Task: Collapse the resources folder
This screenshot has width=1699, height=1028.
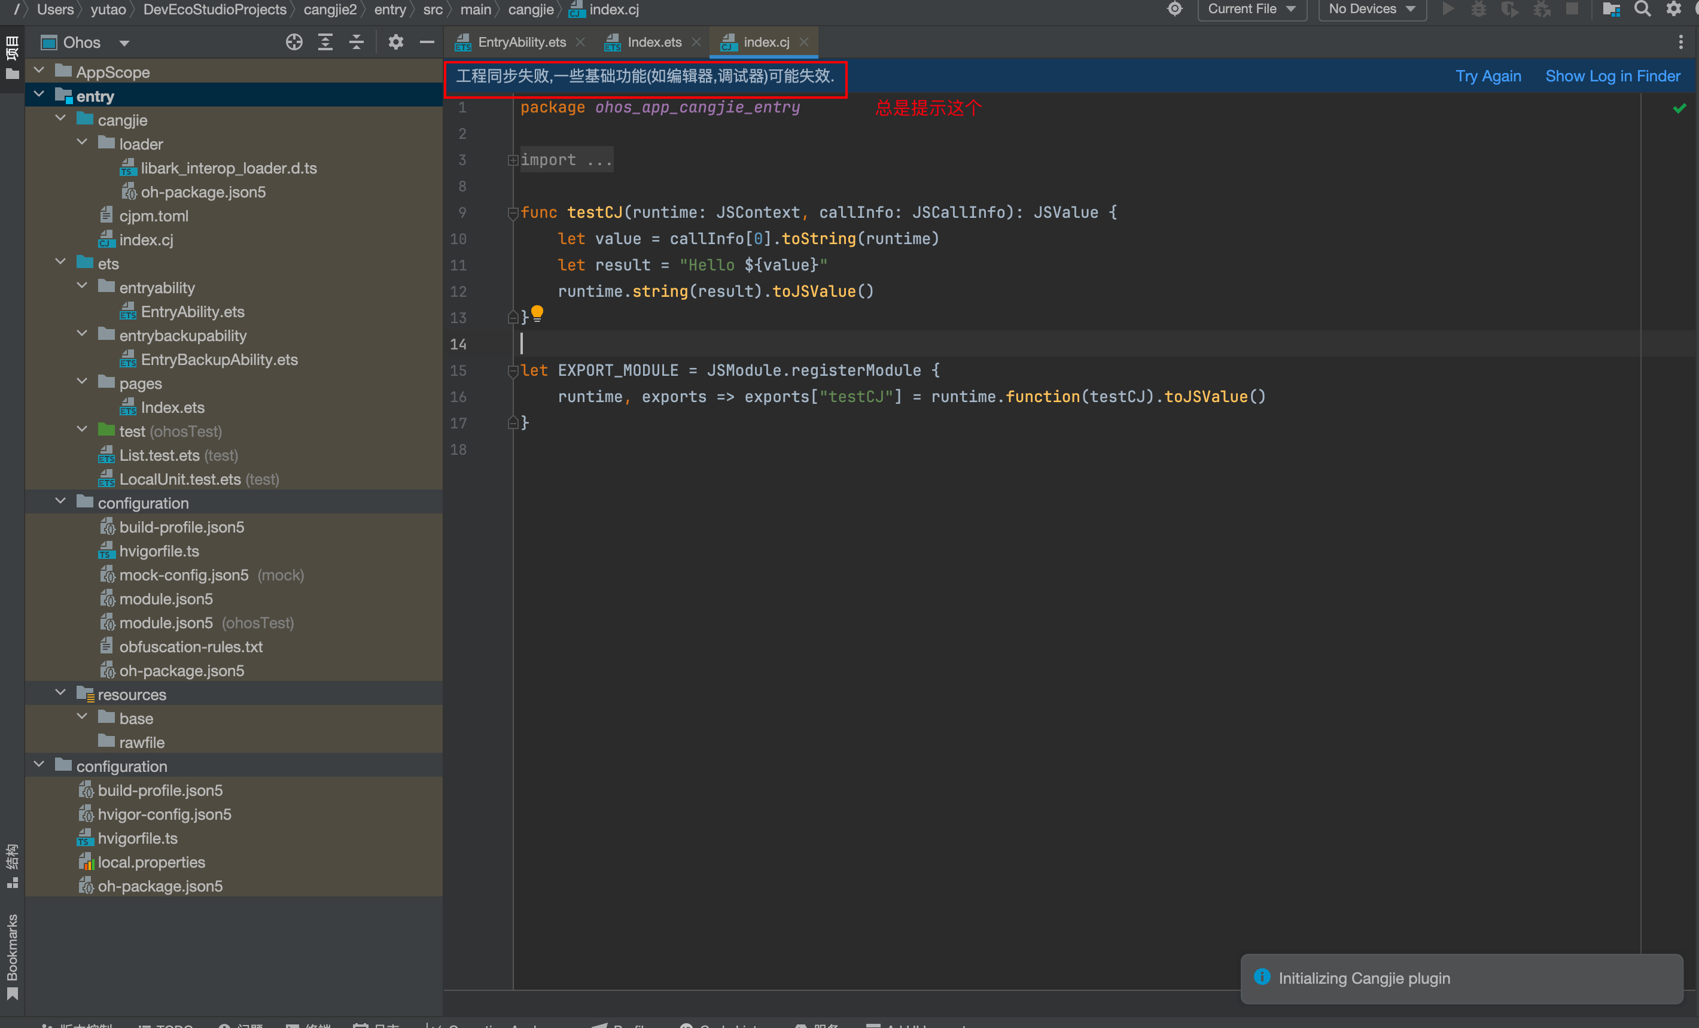Action: [x=60, y=694]
